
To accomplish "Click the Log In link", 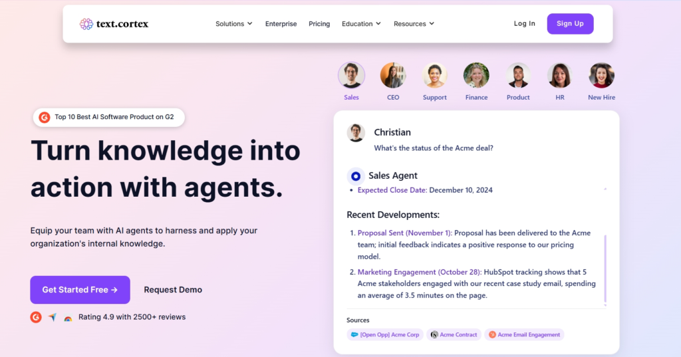I will [x=524, y=23].
